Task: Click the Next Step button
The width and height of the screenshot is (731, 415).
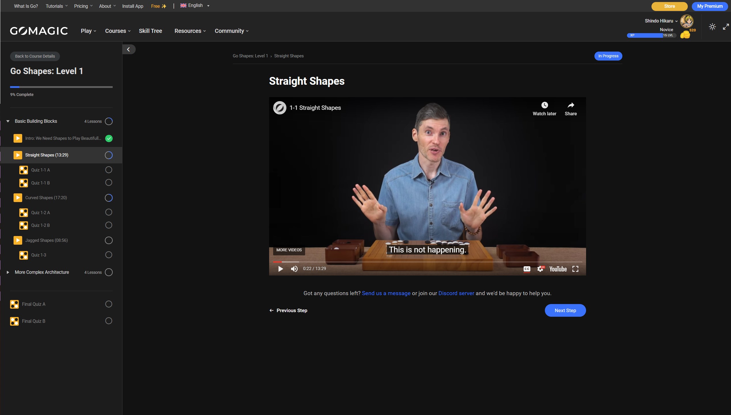Action: pyautogui.click(x=565, y=310)
